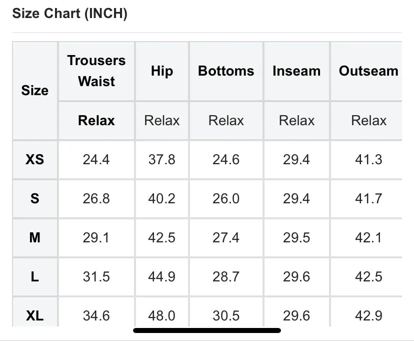Select the Trousers Waist column header
The width and height of the screenshot is (414, 341).
[x=96, y=71]
